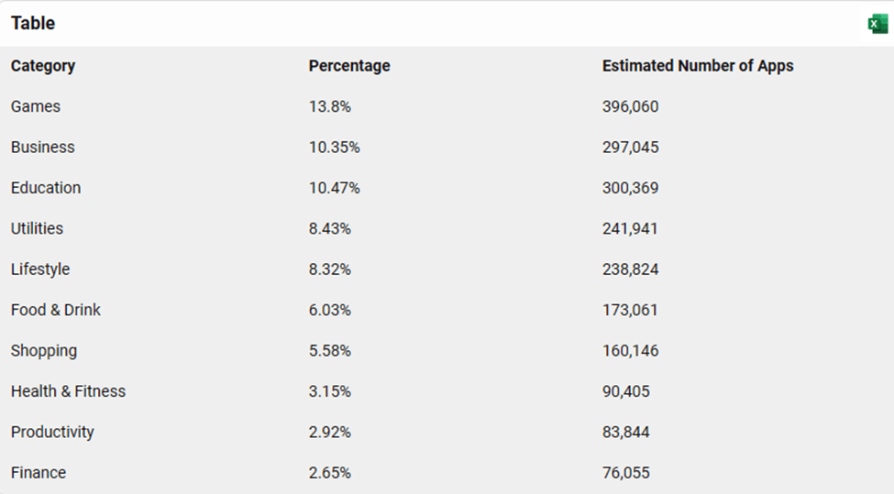
Task: Select the Finance category cell
Action: 39,473
